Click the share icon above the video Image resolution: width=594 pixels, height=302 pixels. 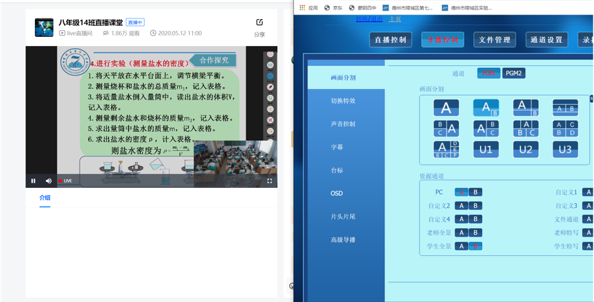[x=259, y=23]
